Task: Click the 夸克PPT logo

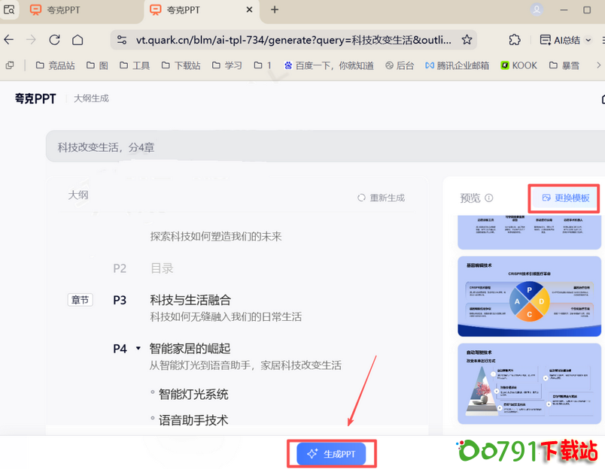Action: click(35, 98)
